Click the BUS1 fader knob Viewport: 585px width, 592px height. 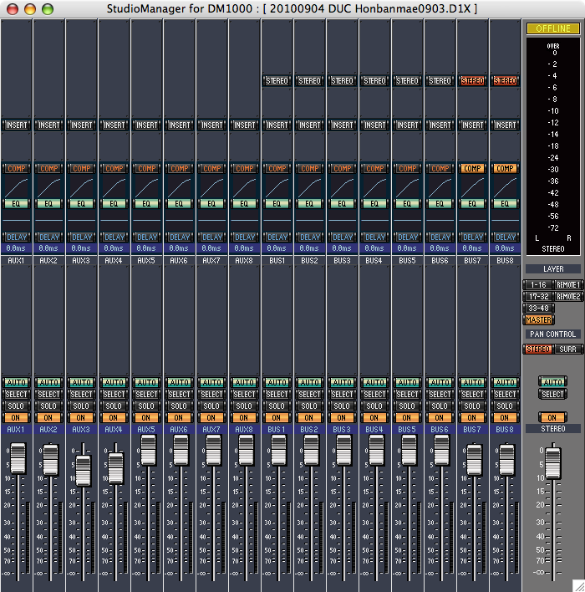pyautogui.click(x=278, y=450)
